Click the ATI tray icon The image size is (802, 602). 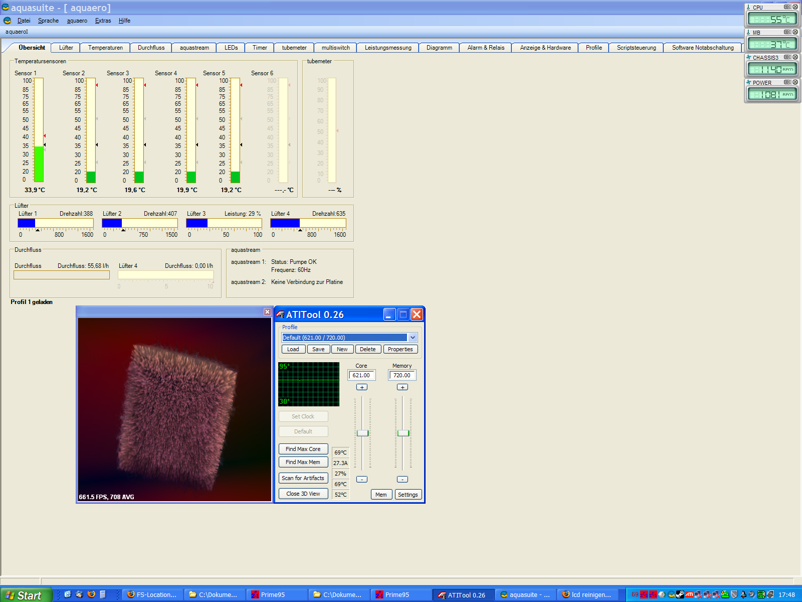click(x=689, y=594)
